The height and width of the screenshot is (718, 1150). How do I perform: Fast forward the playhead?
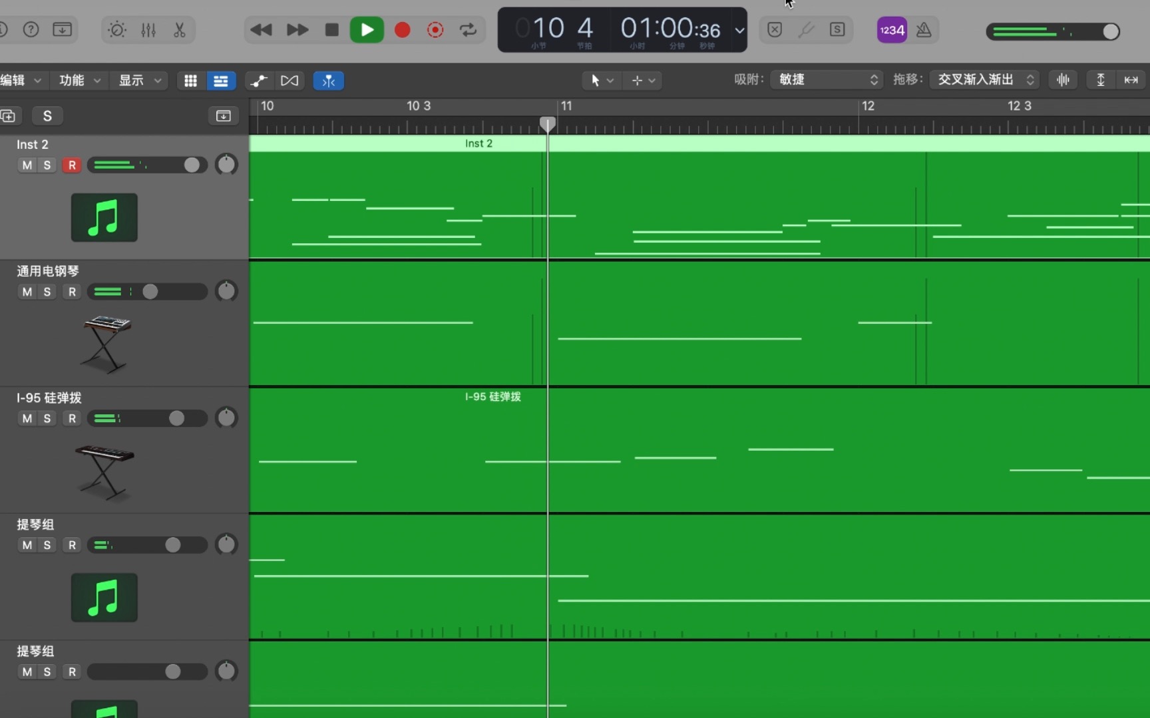click(297, 30)
